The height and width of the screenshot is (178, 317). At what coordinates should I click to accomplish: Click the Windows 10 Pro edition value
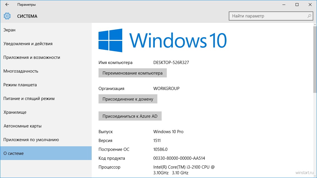click(x=168, y=132)
